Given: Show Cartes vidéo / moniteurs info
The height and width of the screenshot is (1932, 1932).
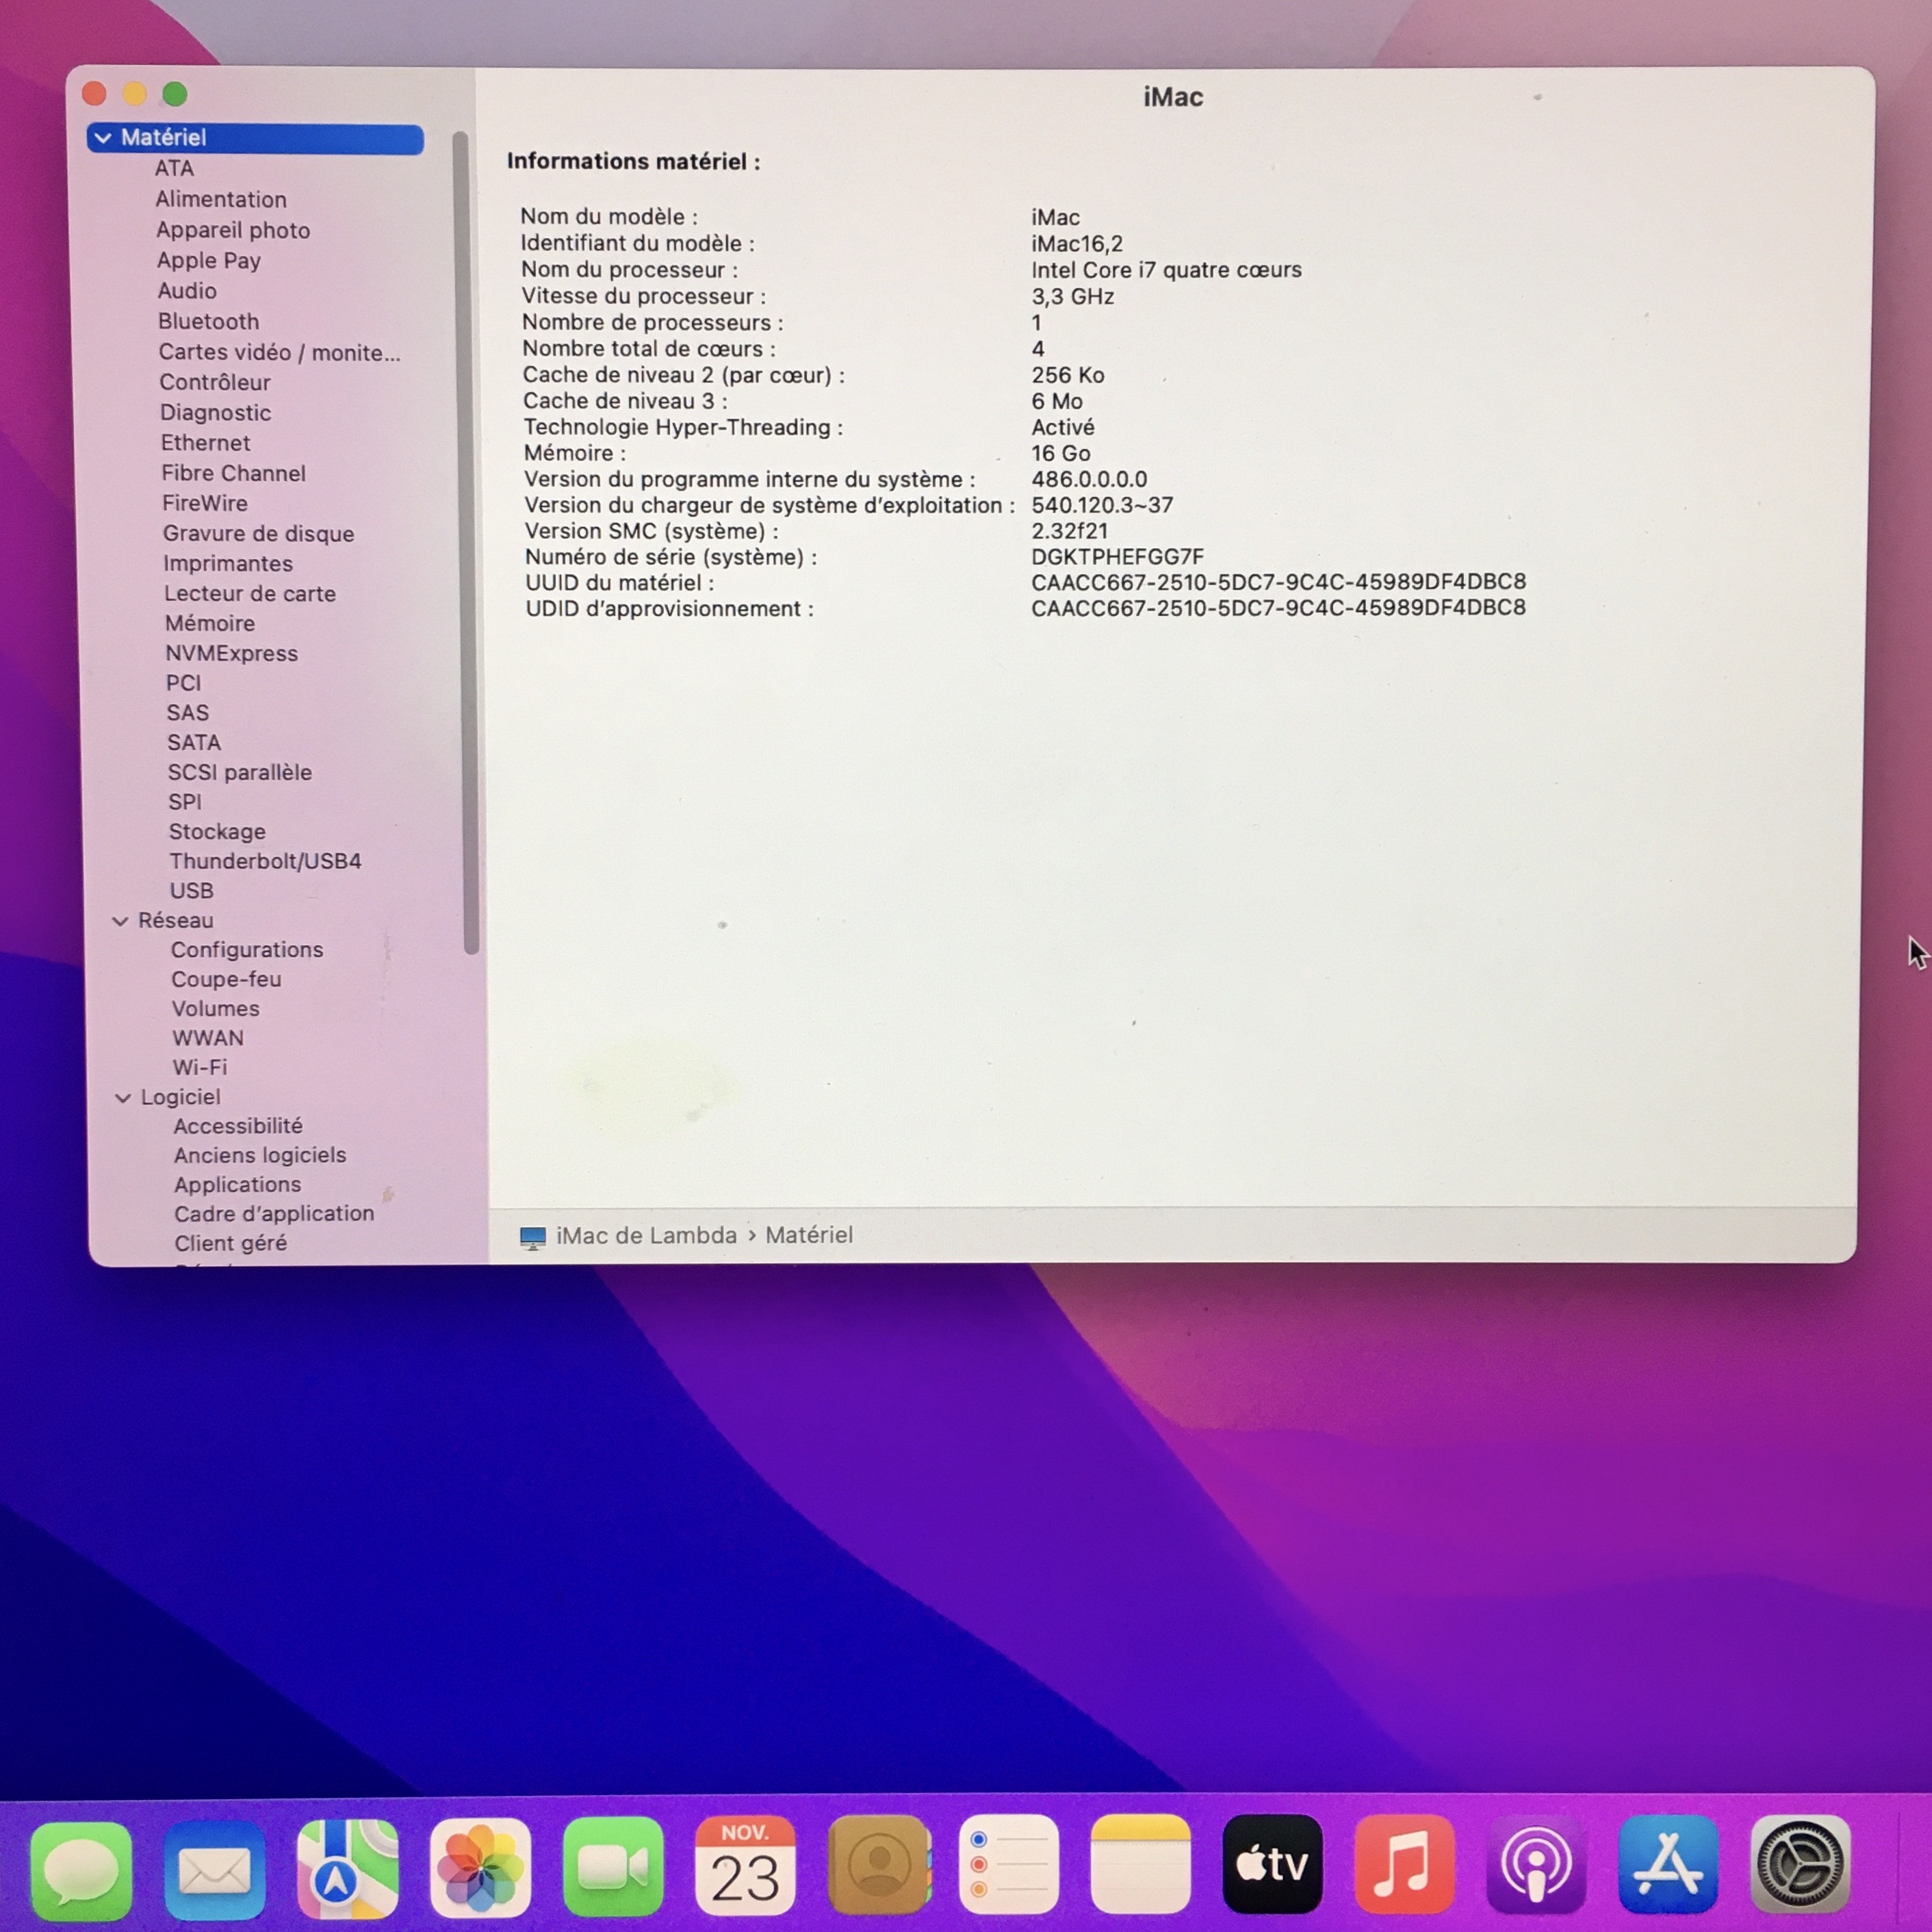Looking at the screenshot, I should [279, 353].
